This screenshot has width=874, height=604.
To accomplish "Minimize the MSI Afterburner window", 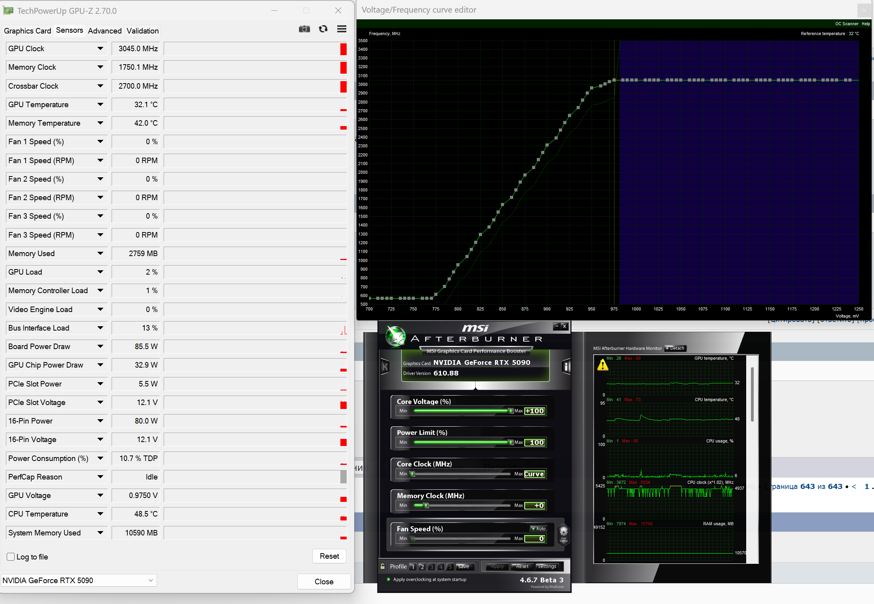I will point(557,326).
